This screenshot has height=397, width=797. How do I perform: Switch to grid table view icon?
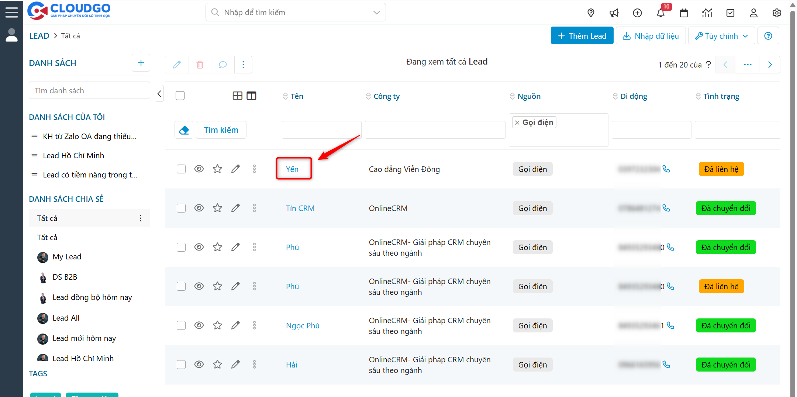pos(238,96)
